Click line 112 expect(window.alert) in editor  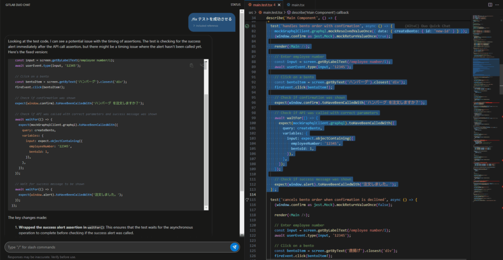336,184
